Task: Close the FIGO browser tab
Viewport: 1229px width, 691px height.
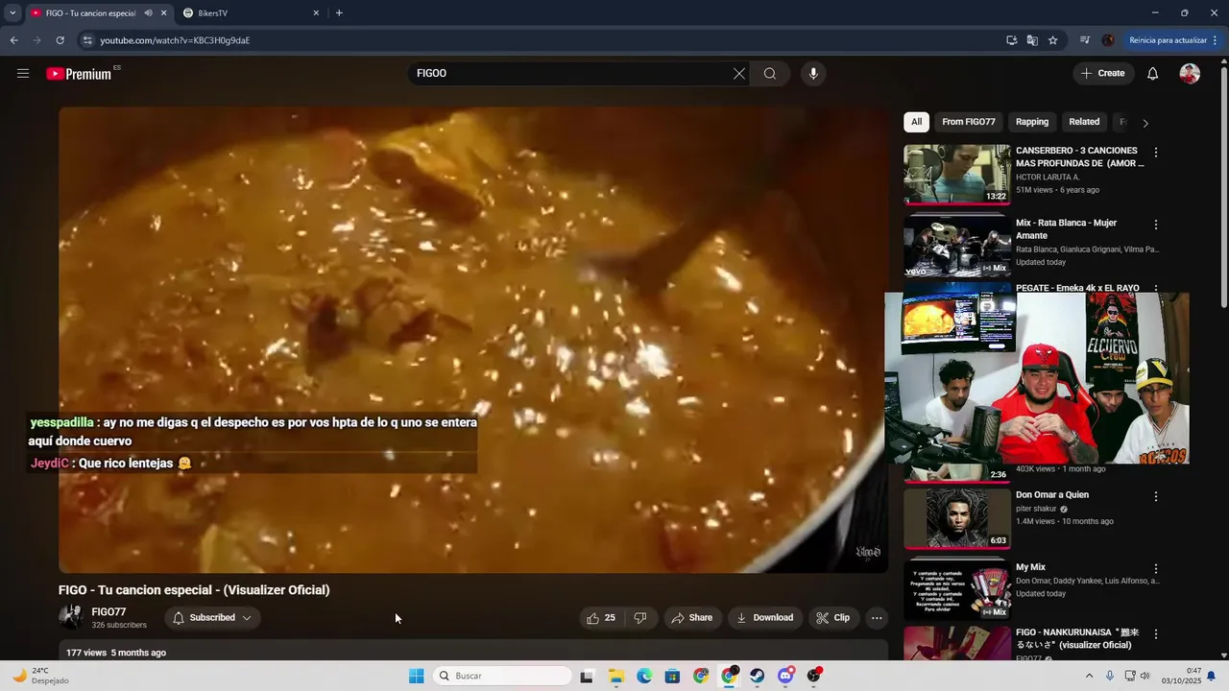Action: (164, 12)
